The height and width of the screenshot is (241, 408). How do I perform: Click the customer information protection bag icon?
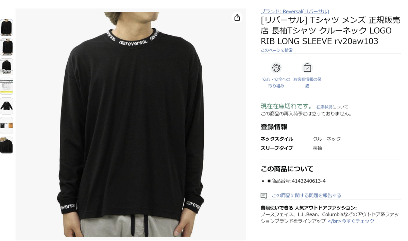[x=307, y=68]
